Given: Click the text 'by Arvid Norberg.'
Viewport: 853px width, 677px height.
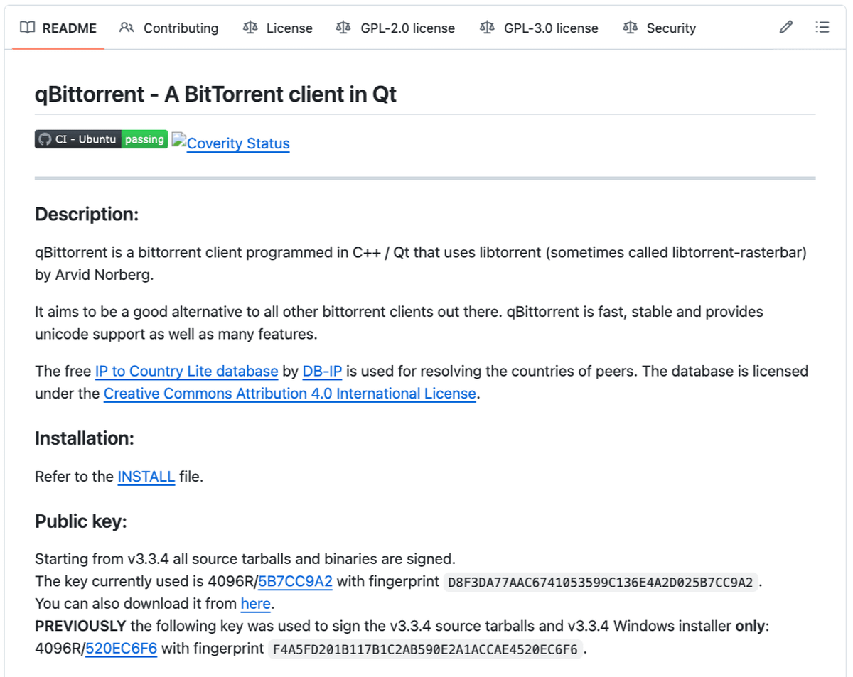Looking at the screenshot, I should pos(94,275).
